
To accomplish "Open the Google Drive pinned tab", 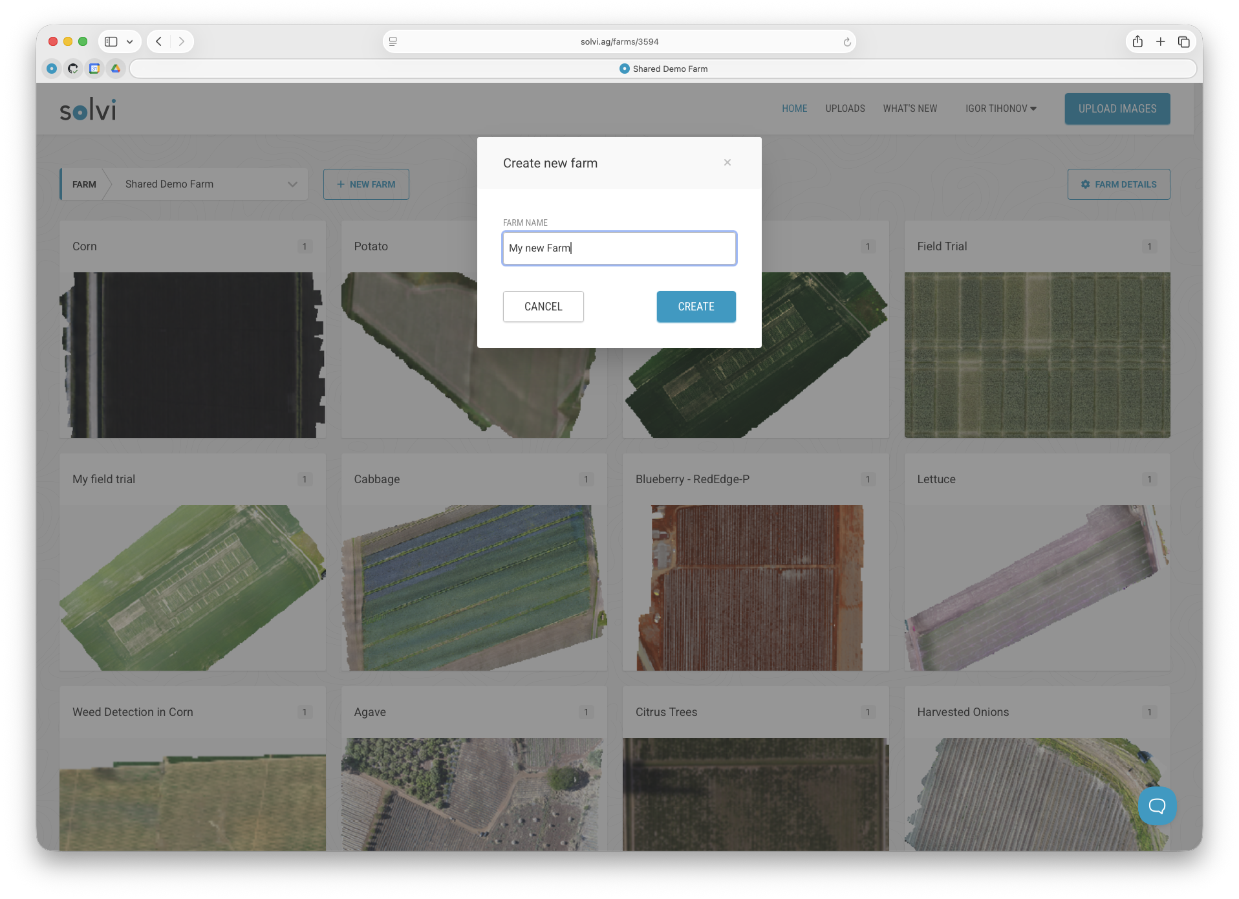I will coord(116,69).
